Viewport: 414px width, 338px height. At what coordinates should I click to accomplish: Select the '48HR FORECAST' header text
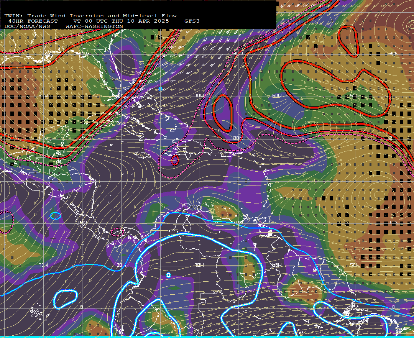(x=33, y=21)
